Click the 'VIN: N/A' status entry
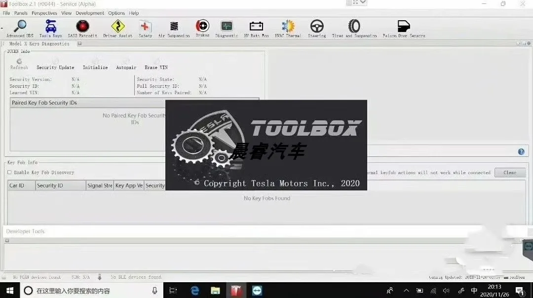This screenshot has height=298, width=533. pyautogui.click(x=80, y=277)
